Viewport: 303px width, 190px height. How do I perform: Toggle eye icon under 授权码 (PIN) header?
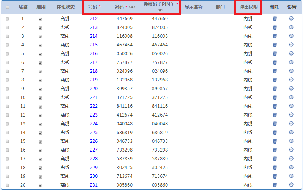point(160,11)
